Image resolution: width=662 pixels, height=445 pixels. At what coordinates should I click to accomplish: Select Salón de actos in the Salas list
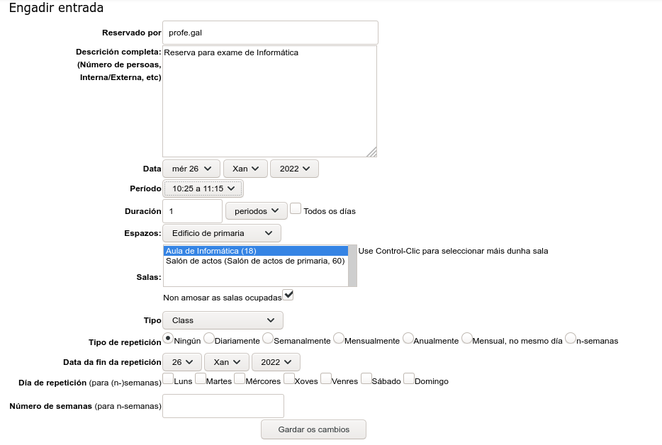pos(255,261)
